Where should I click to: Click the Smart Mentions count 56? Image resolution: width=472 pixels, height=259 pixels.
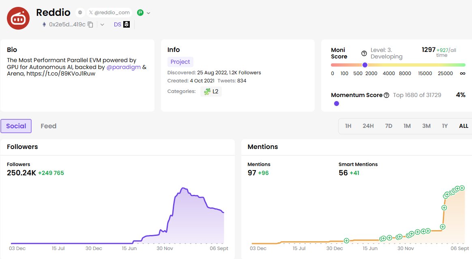pyautogui.click(x=343, y=173)
